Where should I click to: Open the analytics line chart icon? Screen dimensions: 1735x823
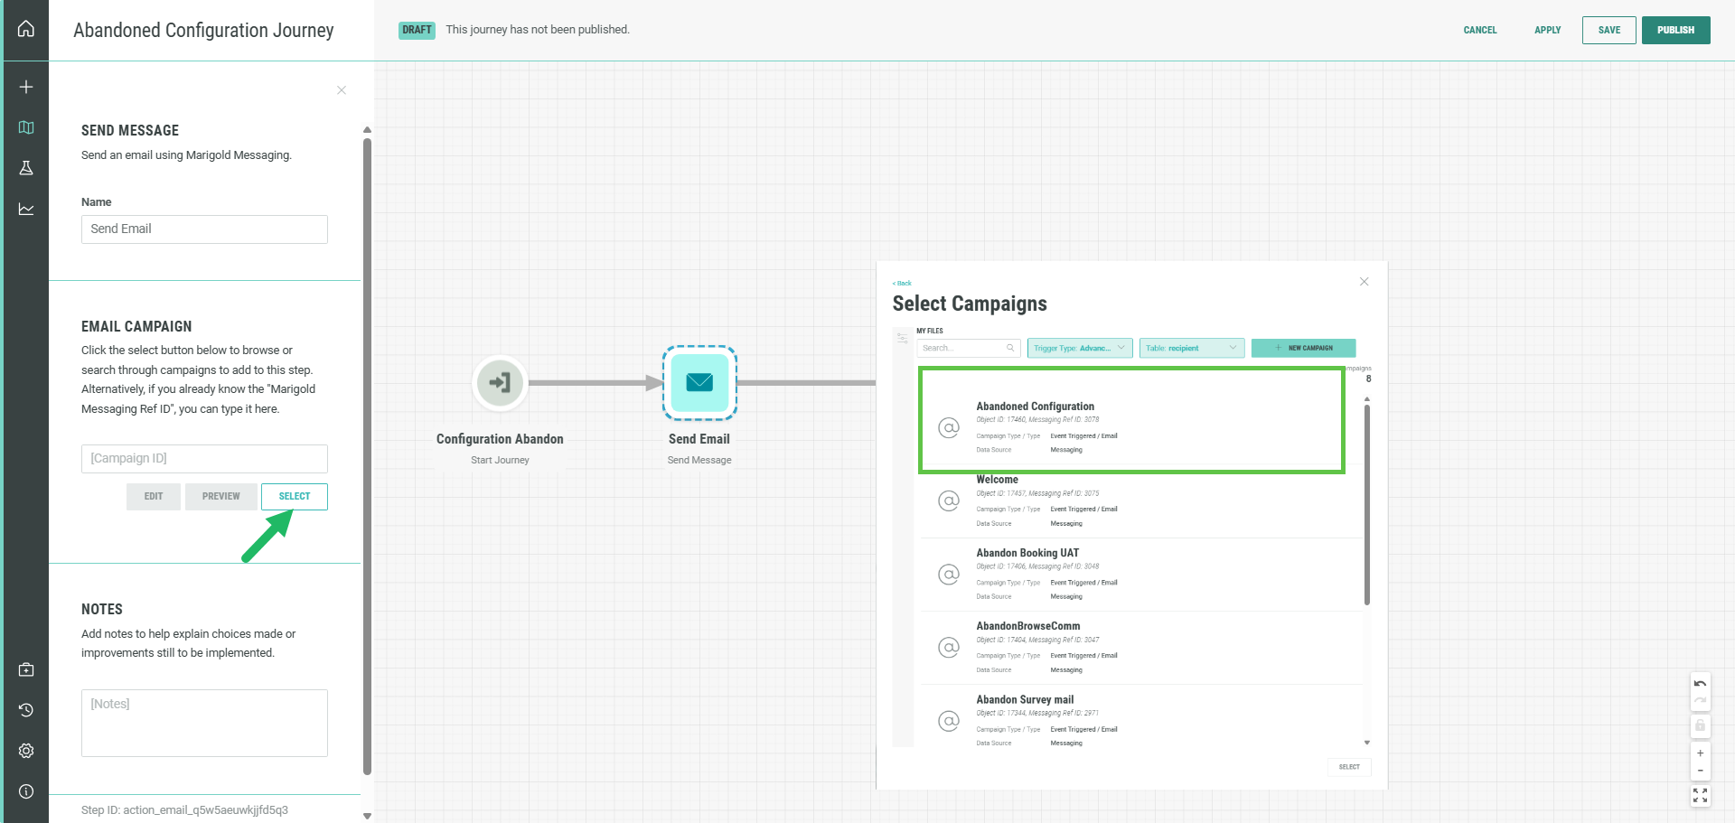[x=26, y=209]
